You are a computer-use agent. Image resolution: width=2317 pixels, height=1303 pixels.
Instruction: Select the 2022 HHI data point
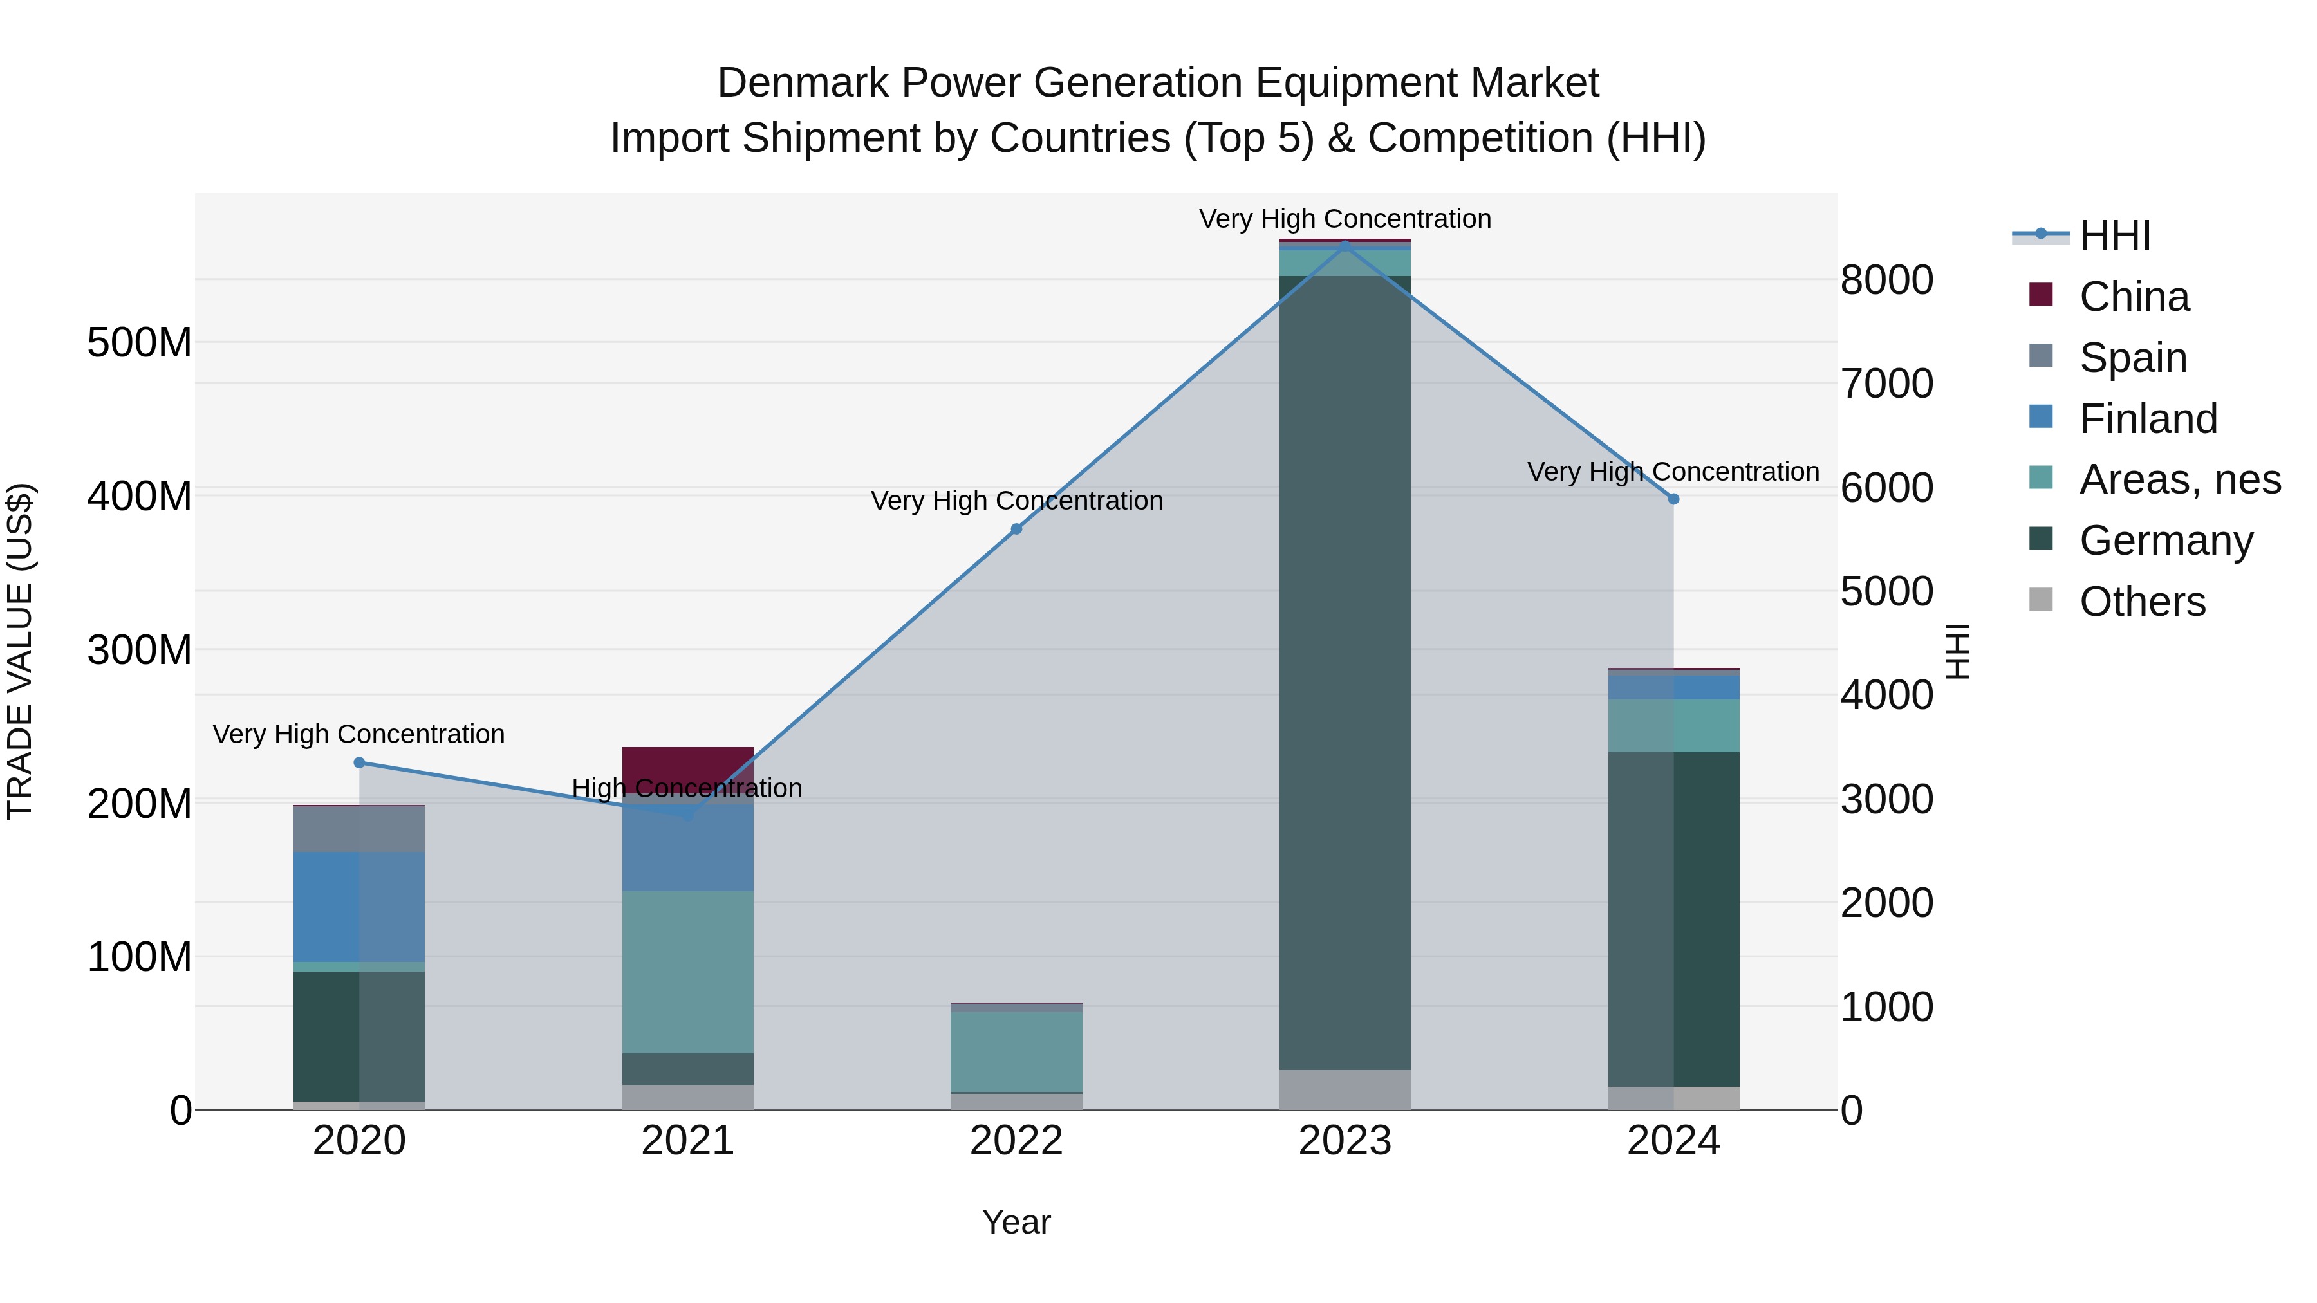tap(1016, 529)
